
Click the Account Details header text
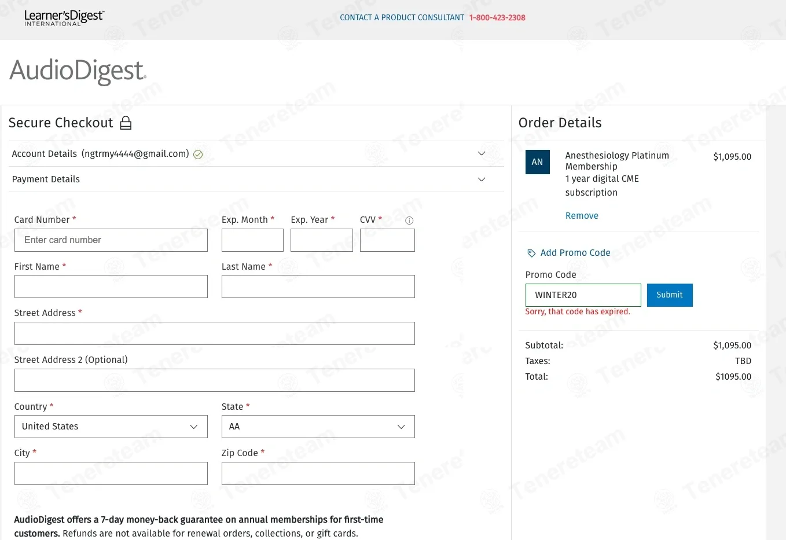[45, 154]
